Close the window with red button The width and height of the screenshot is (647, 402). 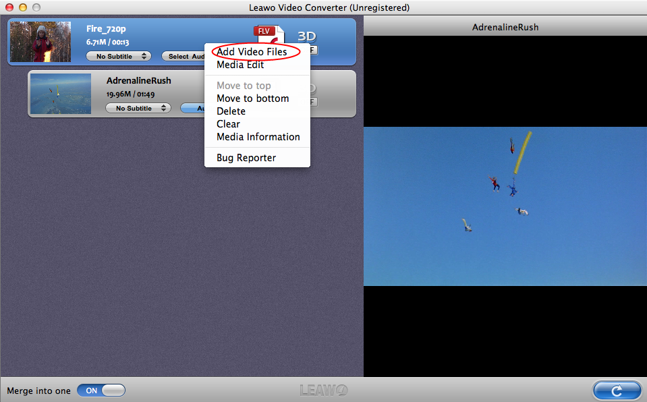pyautogui.click(x=9, y=7)
